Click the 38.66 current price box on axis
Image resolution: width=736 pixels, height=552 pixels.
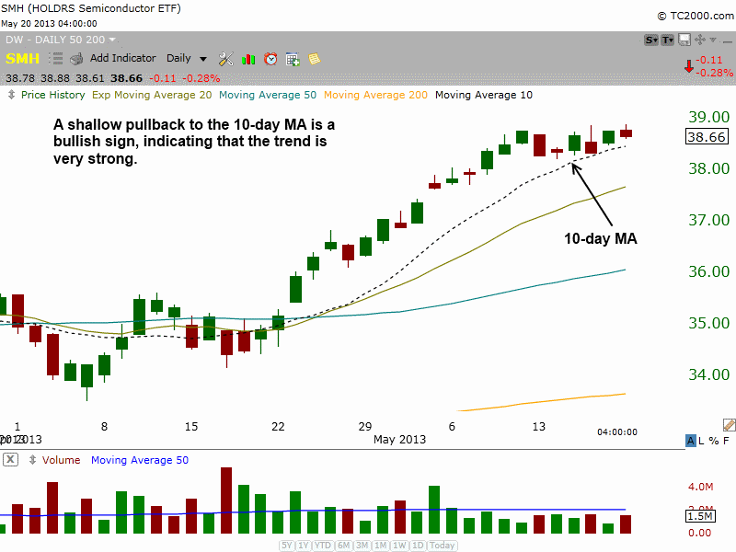click(x=707, y=136)
